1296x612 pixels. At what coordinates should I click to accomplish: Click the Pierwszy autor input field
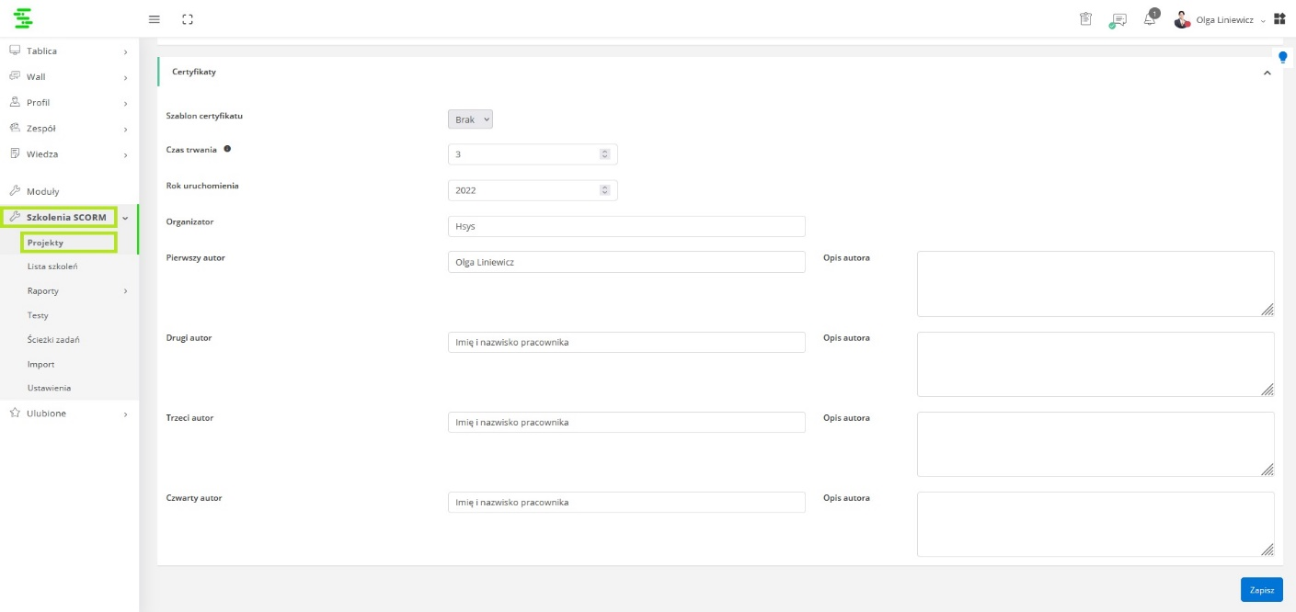[626, 262]
